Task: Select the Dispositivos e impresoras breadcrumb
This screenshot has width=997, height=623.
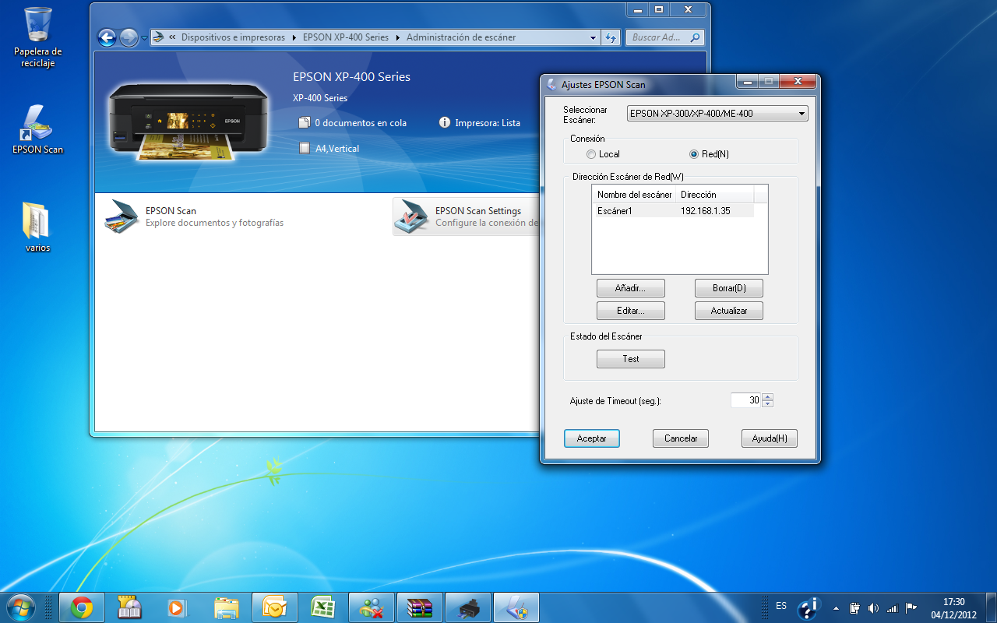Action: 233,37
